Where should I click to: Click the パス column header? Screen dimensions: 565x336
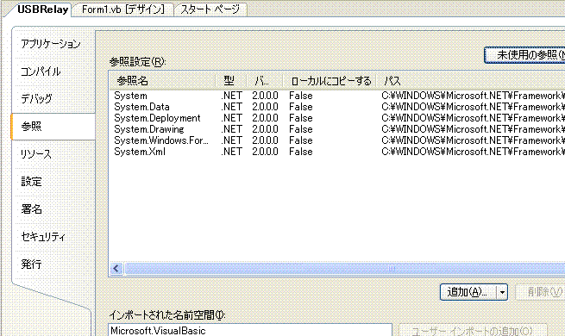[x=471, y=81]
